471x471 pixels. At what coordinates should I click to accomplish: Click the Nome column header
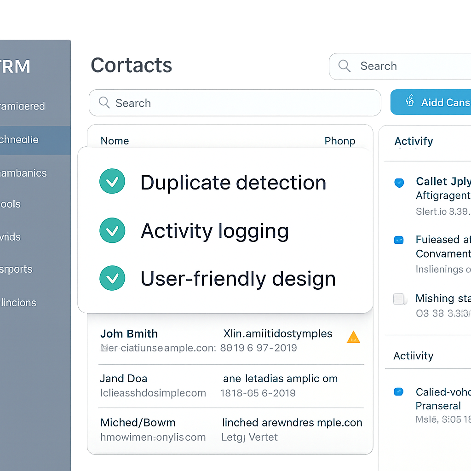[x=115, y=141]
